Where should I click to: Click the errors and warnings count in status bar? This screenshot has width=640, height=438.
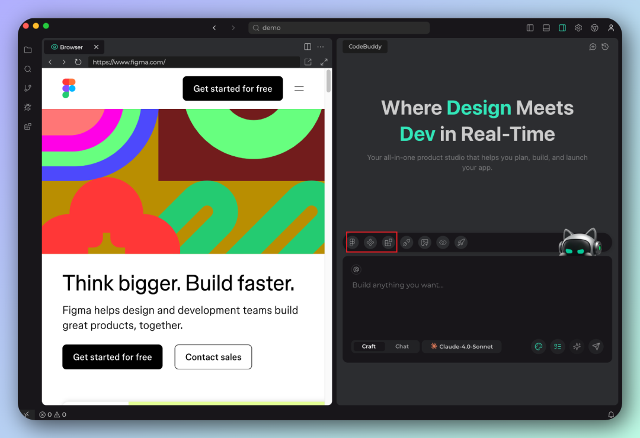53,414
